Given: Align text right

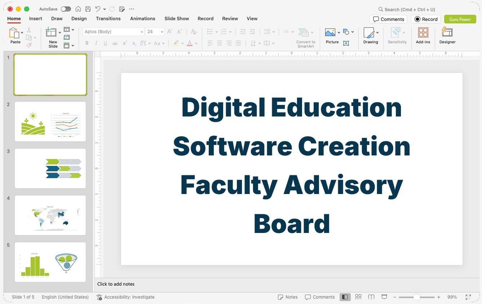Looking at the screenshot, I should [229, 43].
